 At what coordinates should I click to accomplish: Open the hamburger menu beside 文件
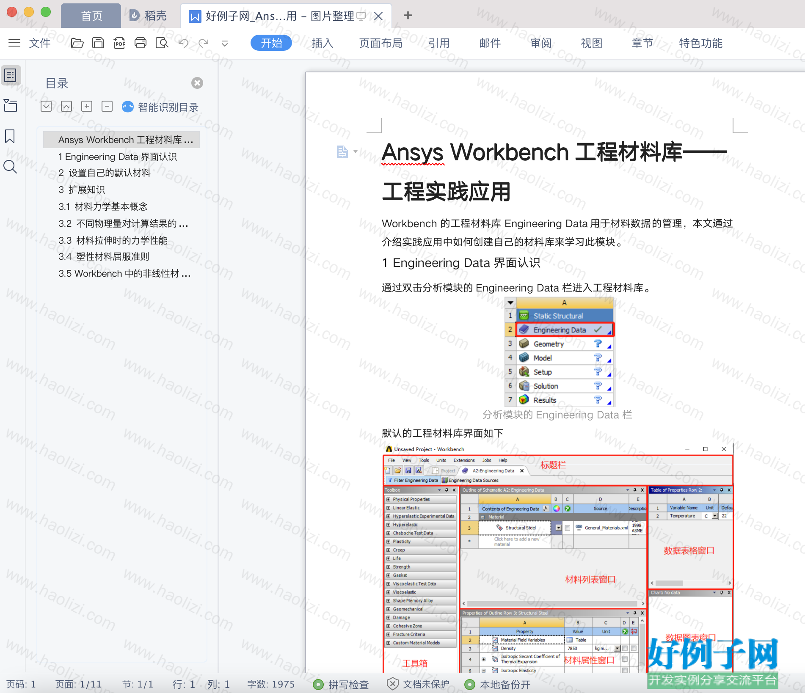point(14,43)
